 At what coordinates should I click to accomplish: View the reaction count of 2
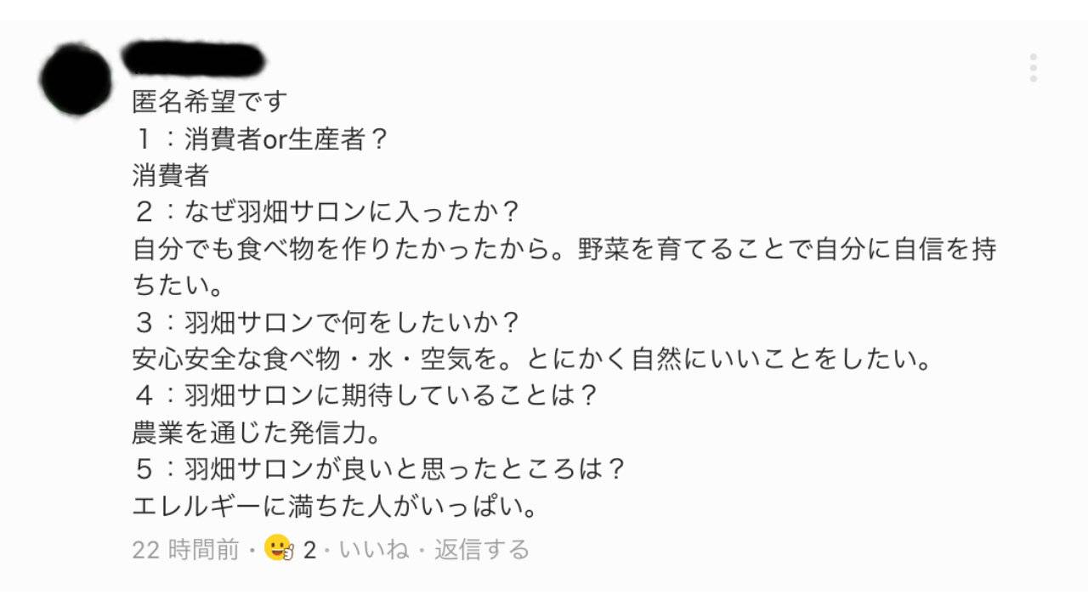point(309,551)
